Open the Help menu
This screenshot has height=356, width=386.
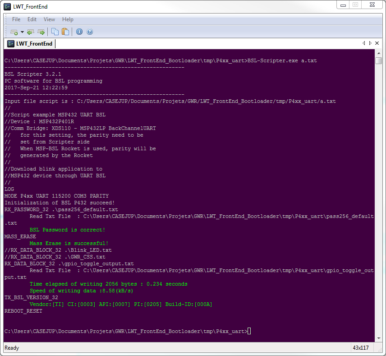point(68,19)
